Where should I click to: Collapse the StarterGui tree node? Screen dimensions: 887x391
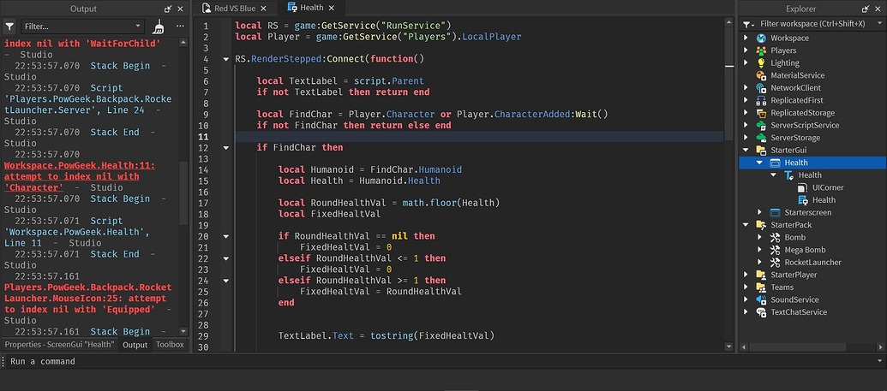[746, 151]
